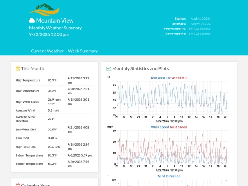Click the High Wind Speed row label
The image size is (248, 186).
[x=28, y=101]
